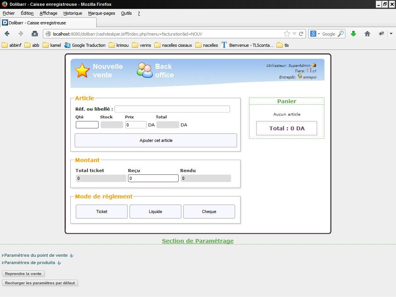Click the Nouvelle vente star icon

(82, 71)
